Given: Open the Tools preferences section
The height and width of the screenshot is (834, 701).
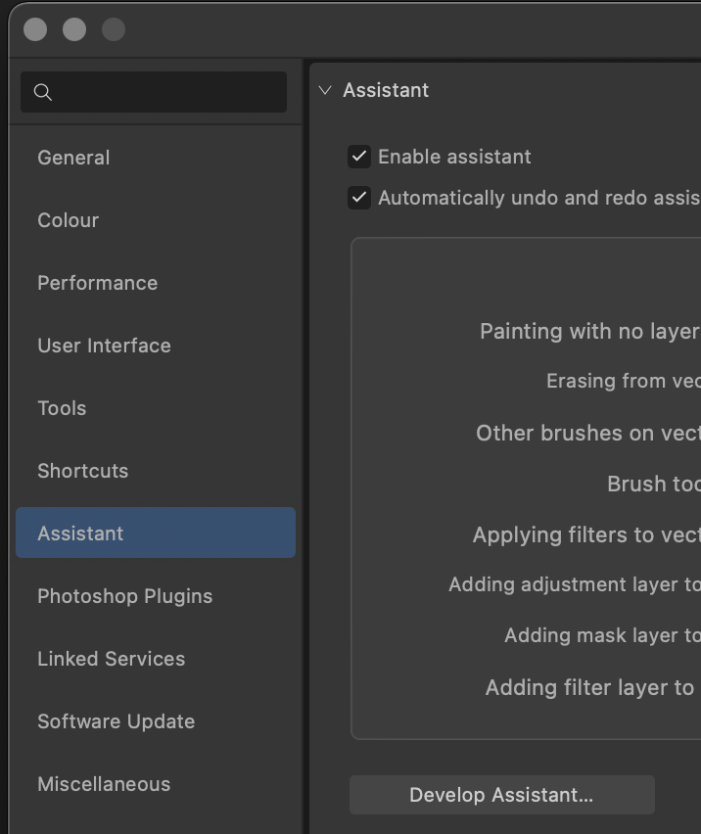Looking at the screenshot, I should click(x=62, y=408).
